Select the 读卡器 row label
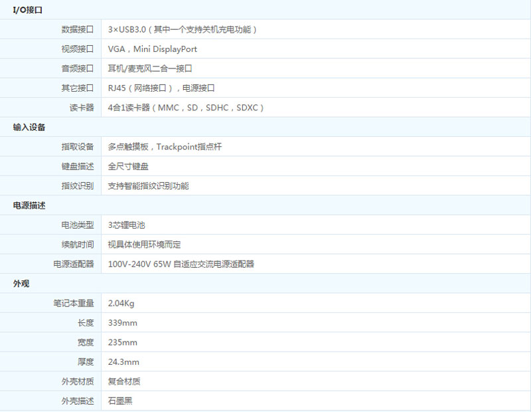 pos(83,107)
